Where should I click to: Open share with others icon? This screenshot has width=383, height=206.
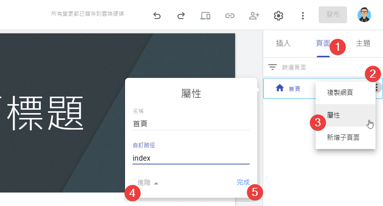[x=254, y=16]
